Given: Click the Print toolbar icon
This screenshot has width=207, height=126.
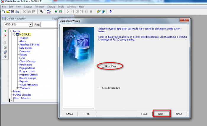Looking at the screenshot, I should 17,12.
